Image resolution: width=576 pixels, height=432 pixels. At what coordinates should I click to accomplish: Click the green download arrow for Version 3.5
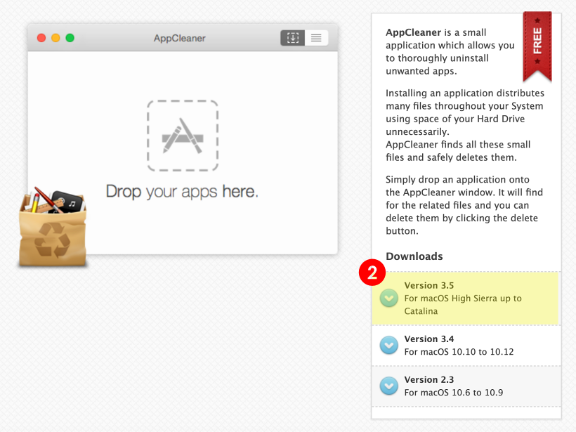click(389, 298)
